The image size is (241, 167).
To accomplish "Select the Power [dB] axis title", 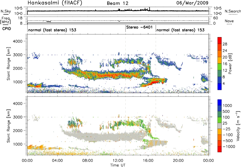I will (x=230, y=64).
